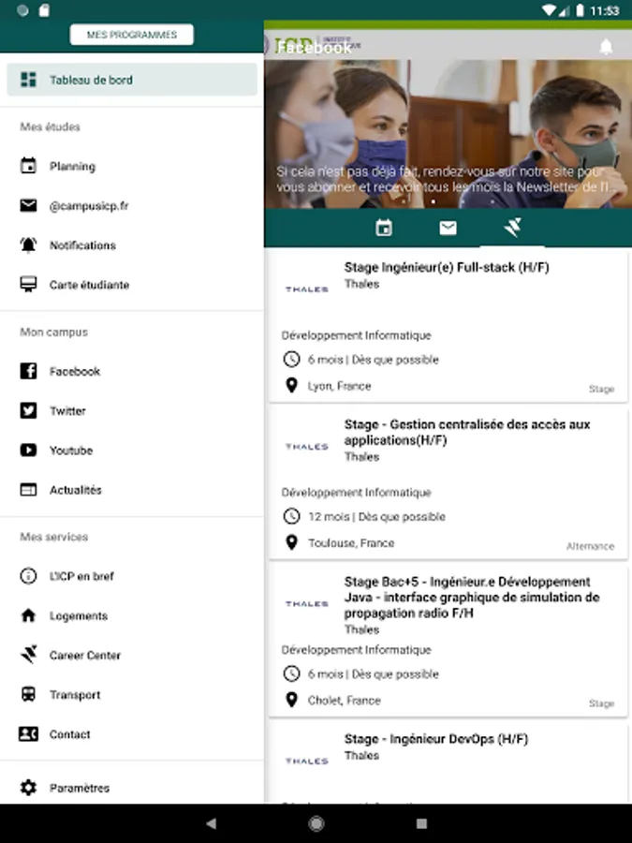Screen dimensions: 632x843
Task: Click the ICP logo in header
Action: click(313, 46)
